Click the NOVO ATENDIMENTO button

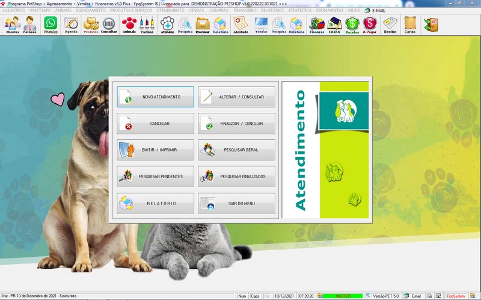pyautogui.click(x=155, y=97)
